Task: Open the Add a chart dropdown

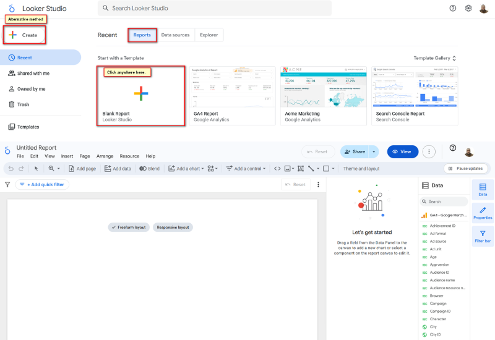Action: 186,169
